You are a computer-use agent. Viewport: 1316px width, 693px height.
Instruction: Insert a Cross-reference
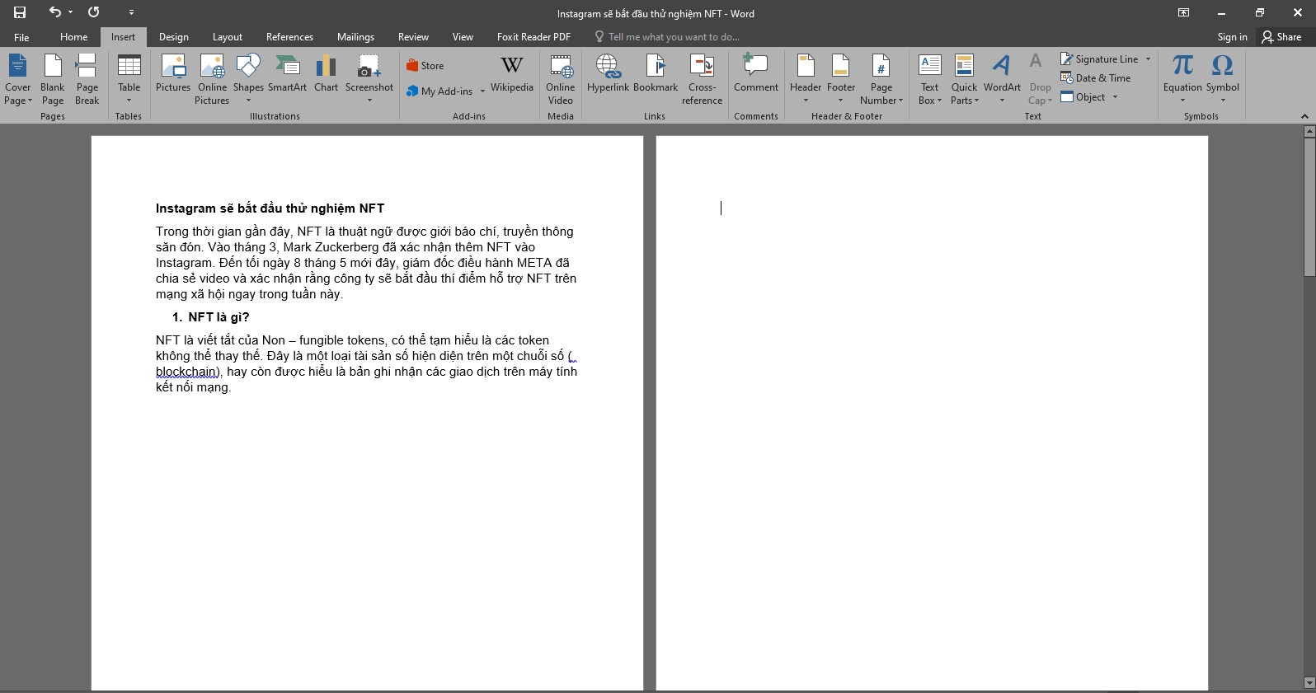point(703,80)
